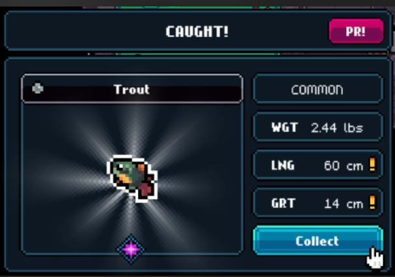Click the green bar above the CAUGHT! header
Screen dimensions: 395x277
198,8
